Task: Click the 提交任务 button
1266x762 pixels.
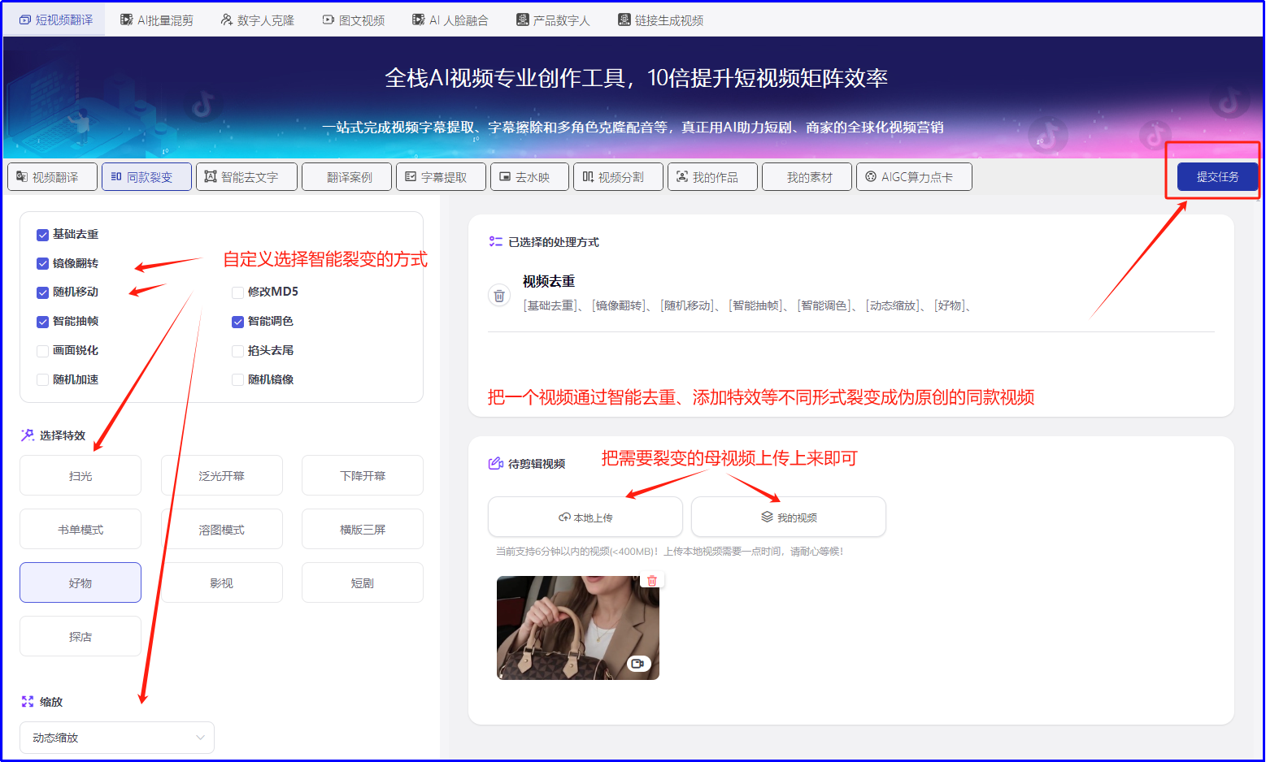Action: tap(1215, 176)
